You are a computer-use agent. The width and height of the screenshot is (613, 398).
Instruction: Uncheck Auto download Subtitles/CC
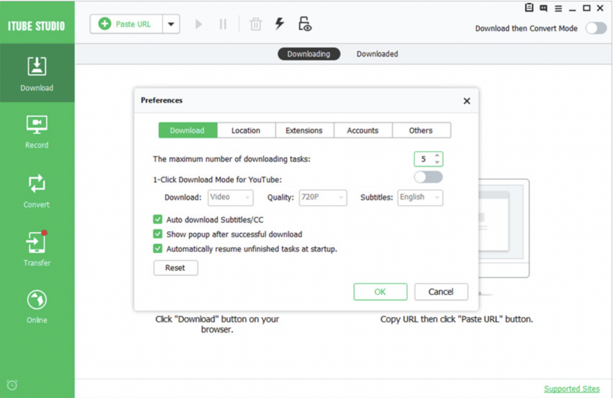158,220
